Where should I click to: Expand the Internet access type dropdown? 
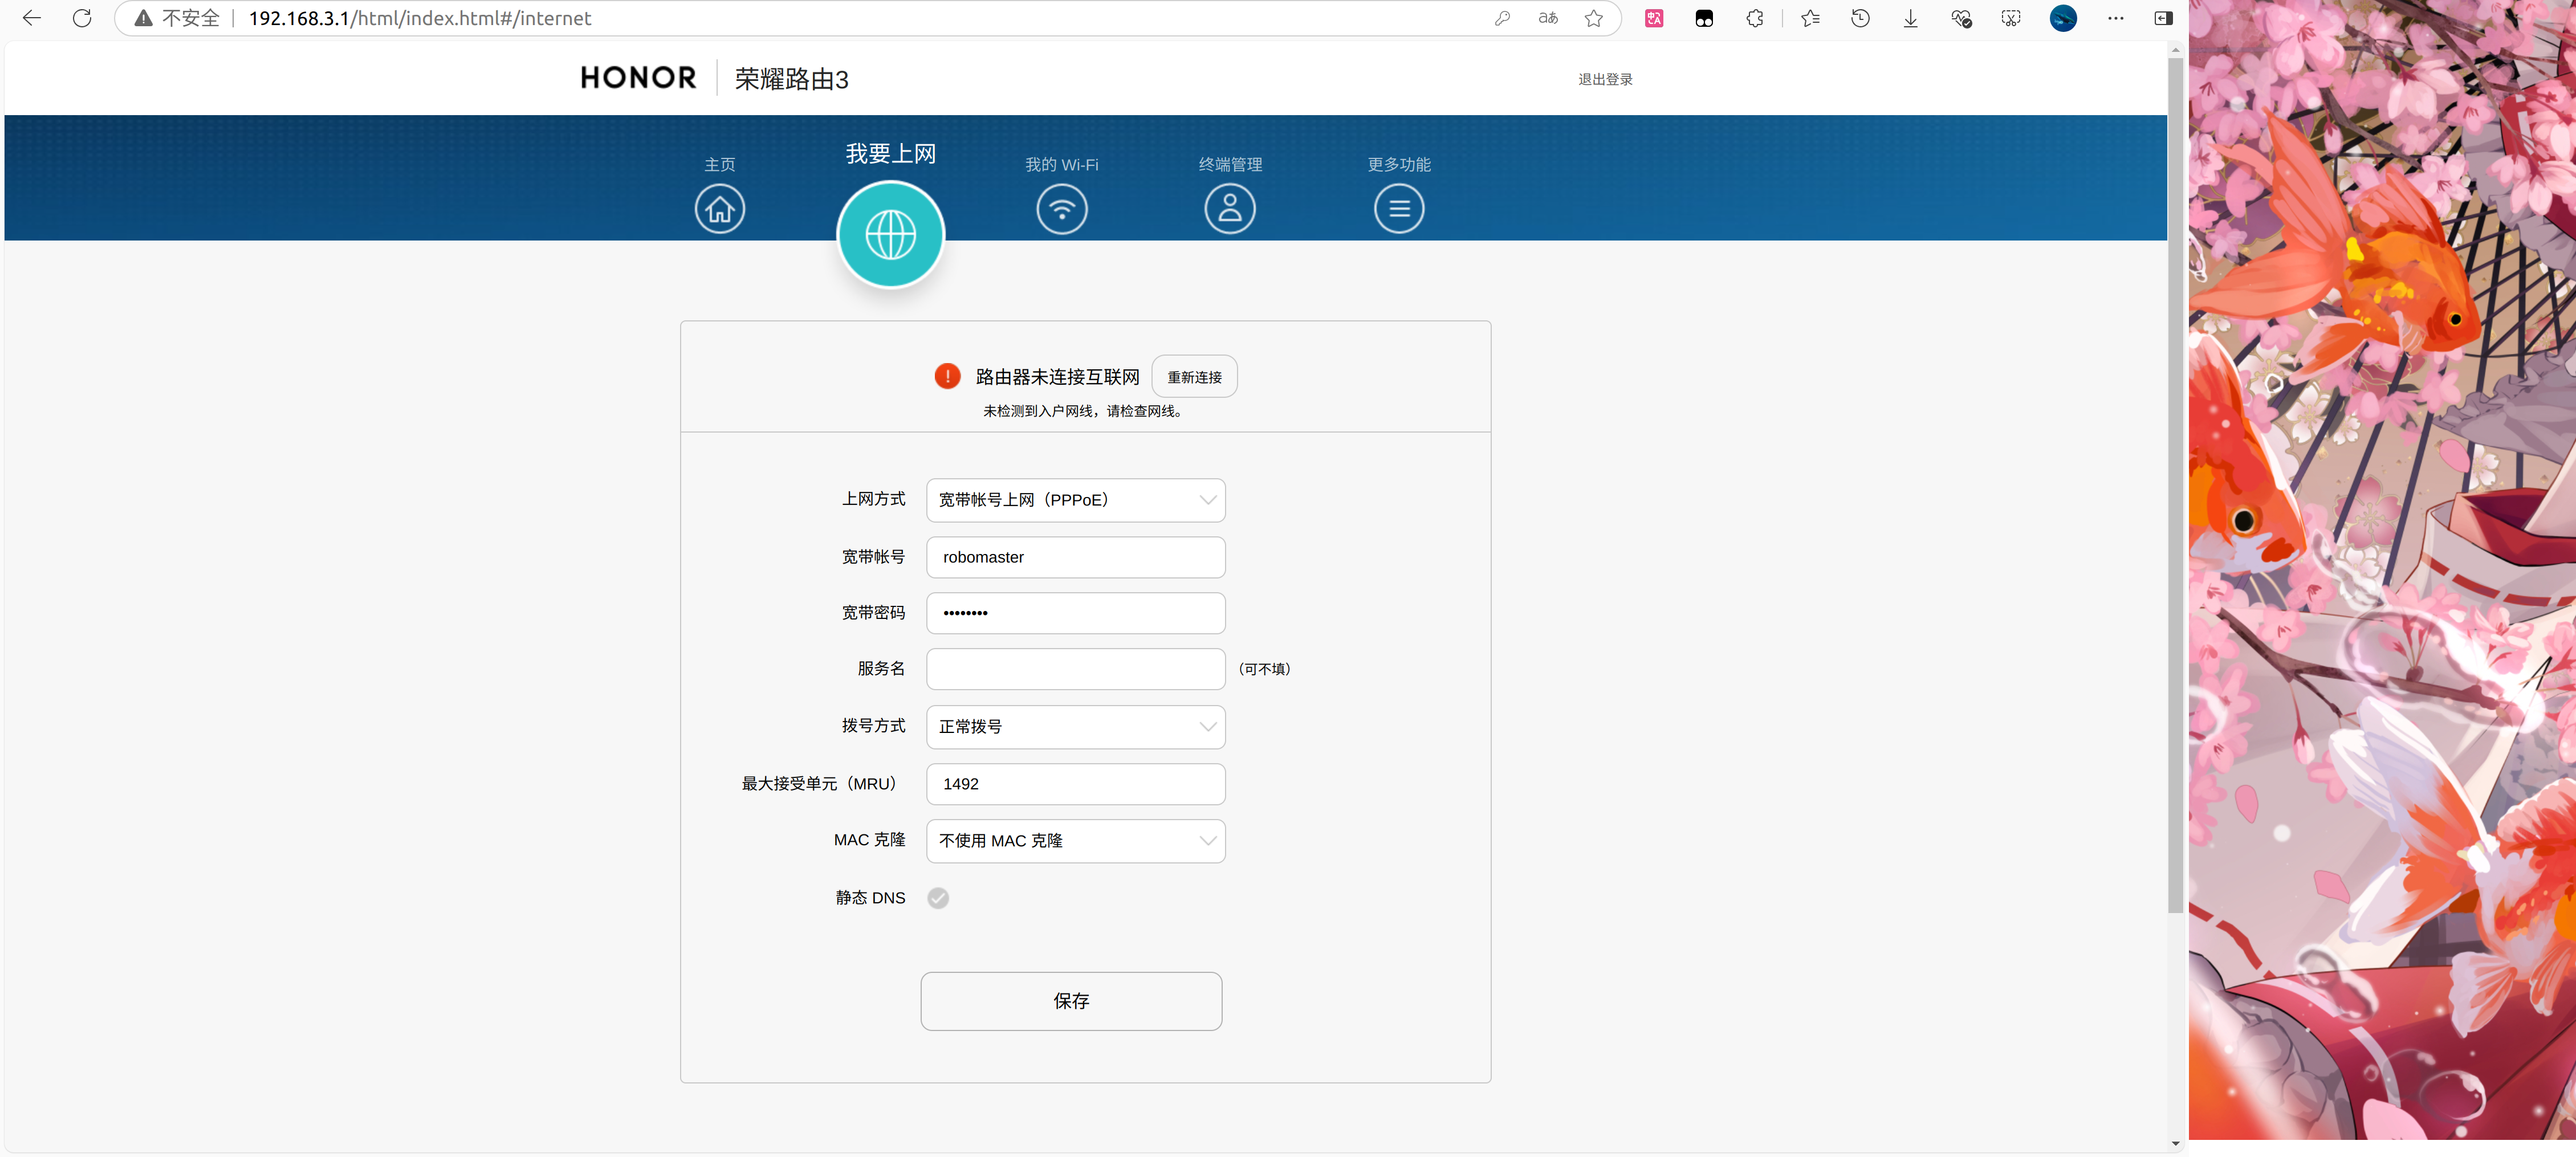[x=1075, y=500]
